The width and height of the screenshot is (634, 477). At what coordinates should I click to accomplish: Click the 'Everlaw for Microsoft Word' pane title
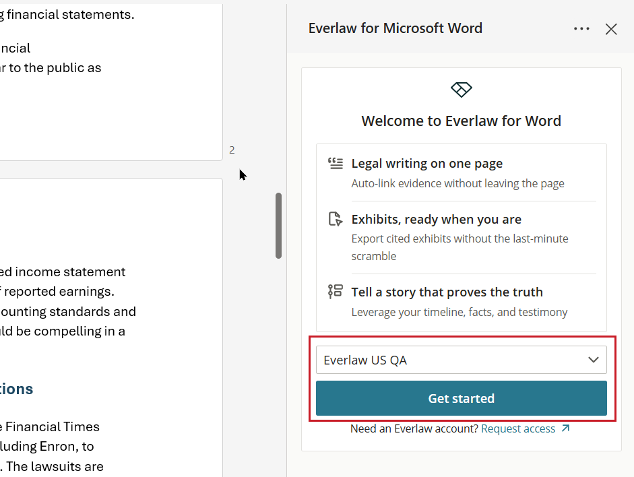tap(395, 28)
